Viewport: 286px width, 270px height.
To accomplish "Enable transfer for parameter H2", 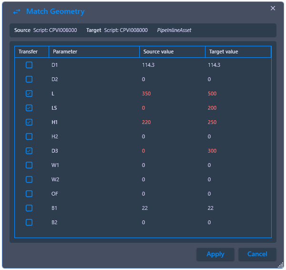I will pyautogui.click(x=29, y=136).
